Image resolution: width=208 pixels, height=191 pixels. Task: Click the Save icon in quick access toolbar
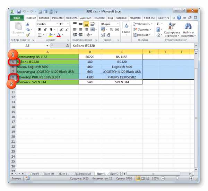(19, 12)
